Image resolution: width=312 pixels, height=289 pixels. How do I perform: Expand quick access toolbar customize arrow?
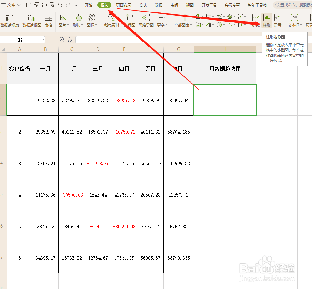click(76, 5)
